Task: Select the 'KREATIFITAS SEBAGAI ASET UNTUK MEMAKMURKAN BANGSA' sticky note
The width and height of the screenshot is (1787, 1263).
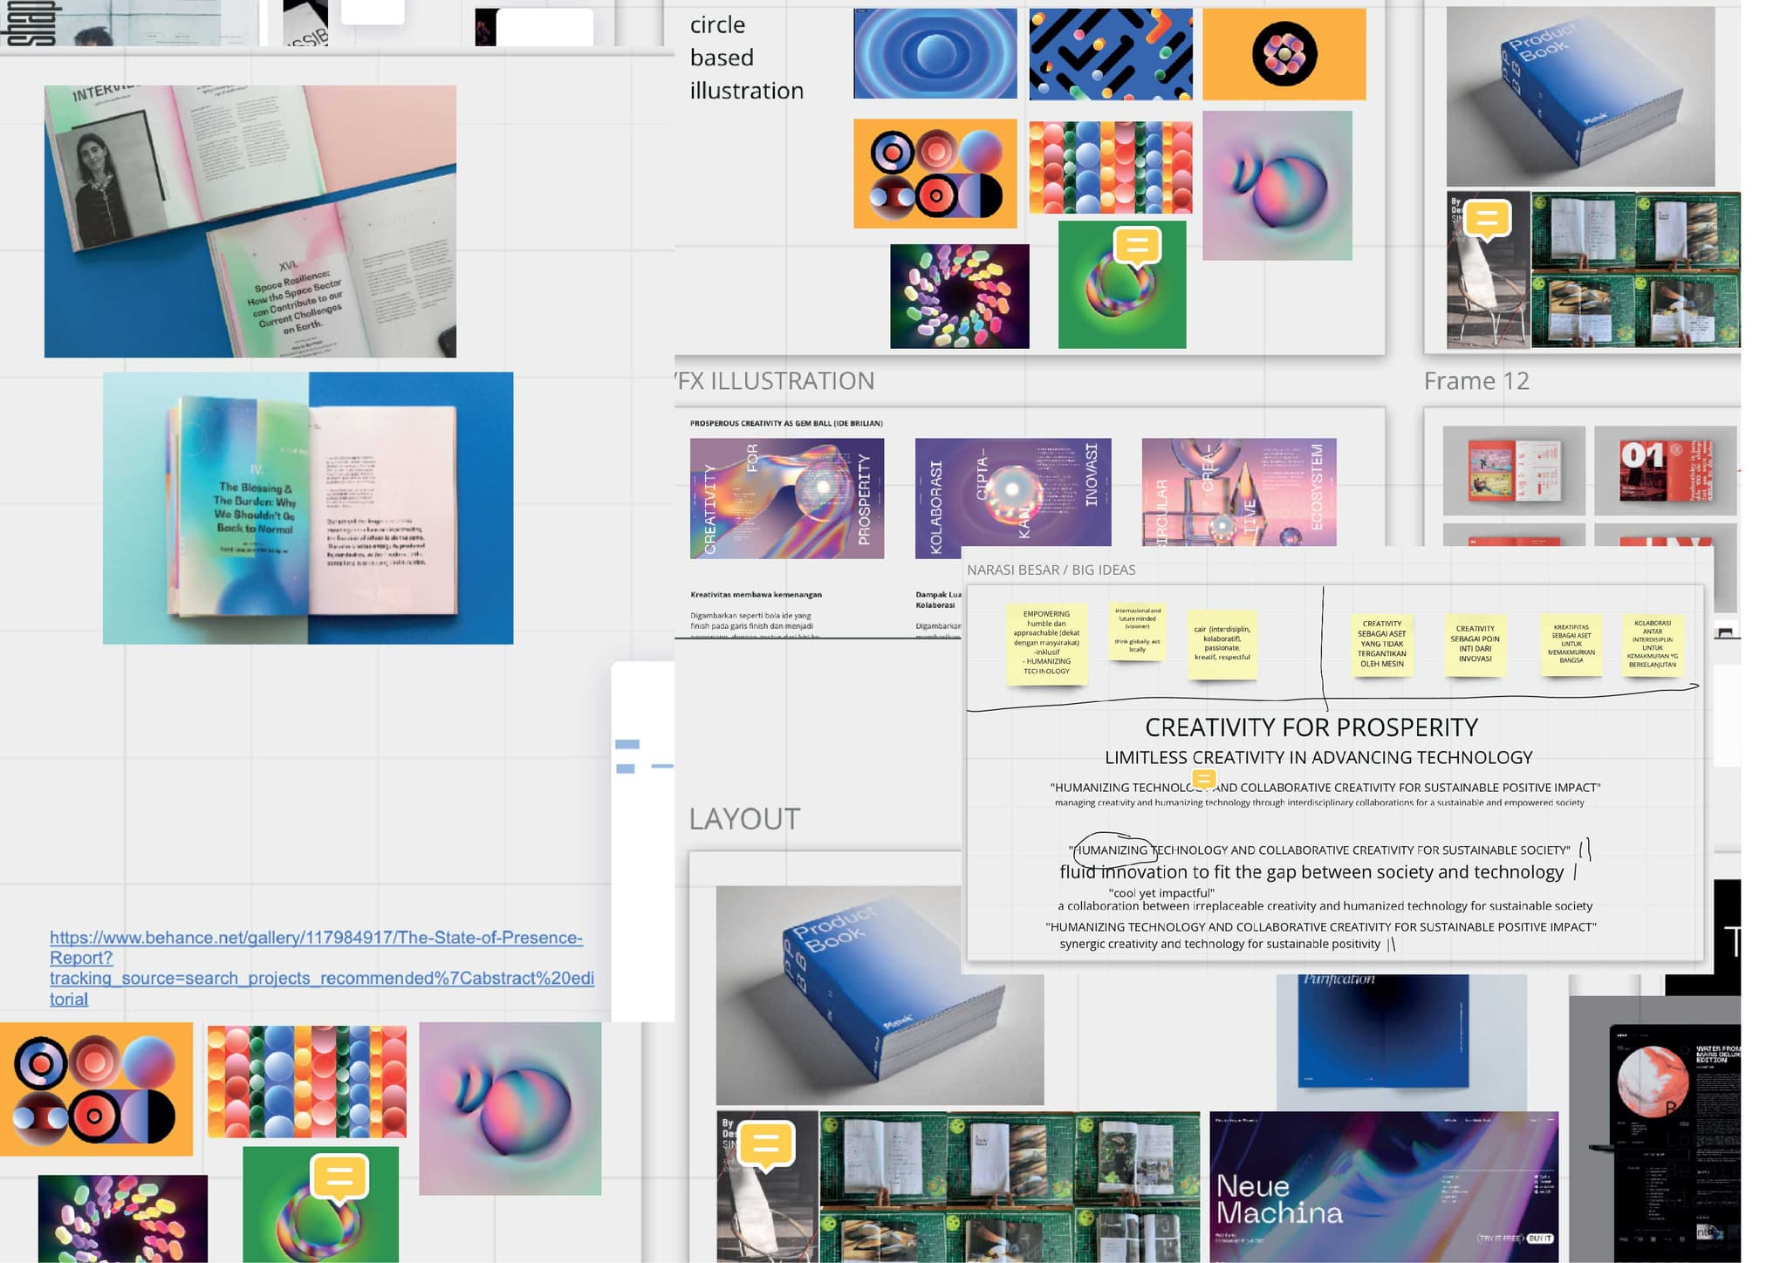Action: 1571,644
